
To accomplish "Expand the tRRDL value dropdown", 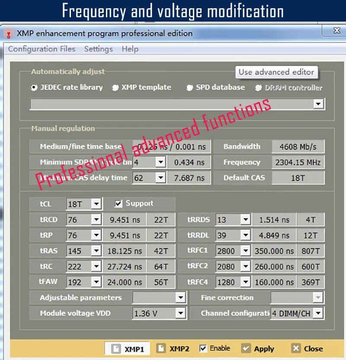I will 246,235.
